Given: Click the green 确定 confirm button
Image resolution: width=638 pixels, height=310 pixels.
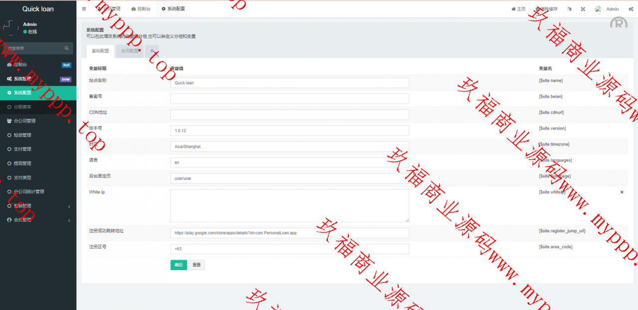Looking at the screenshot, I should click(x=178, y=265).
